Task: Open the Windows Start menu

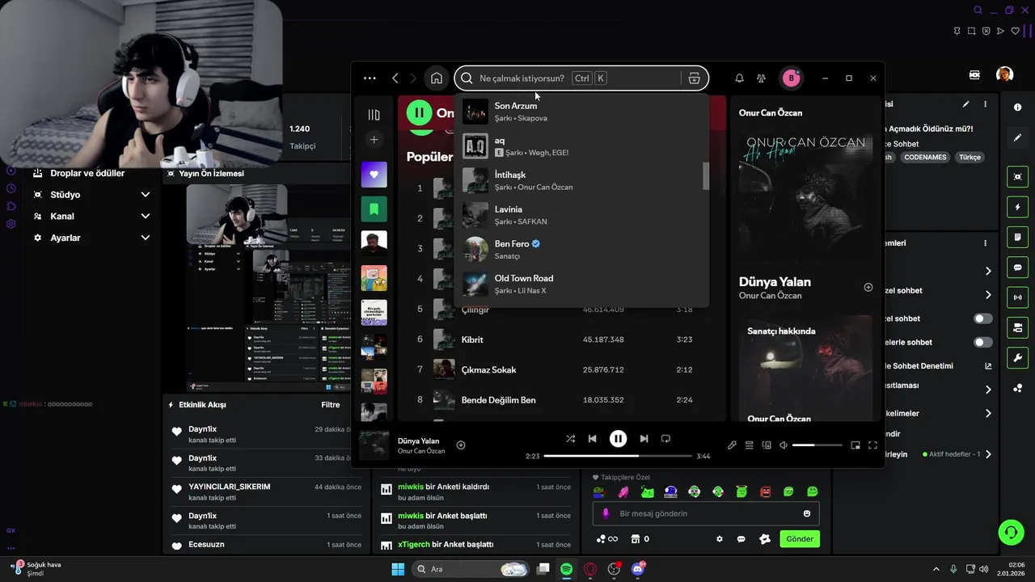Action: pyautogui.click(x=398, y=569)
